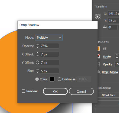The height and width of the screenshot is (113, 119).
Task: Decrease X Offset with the down arrow
Action: [x=38, y=56]
